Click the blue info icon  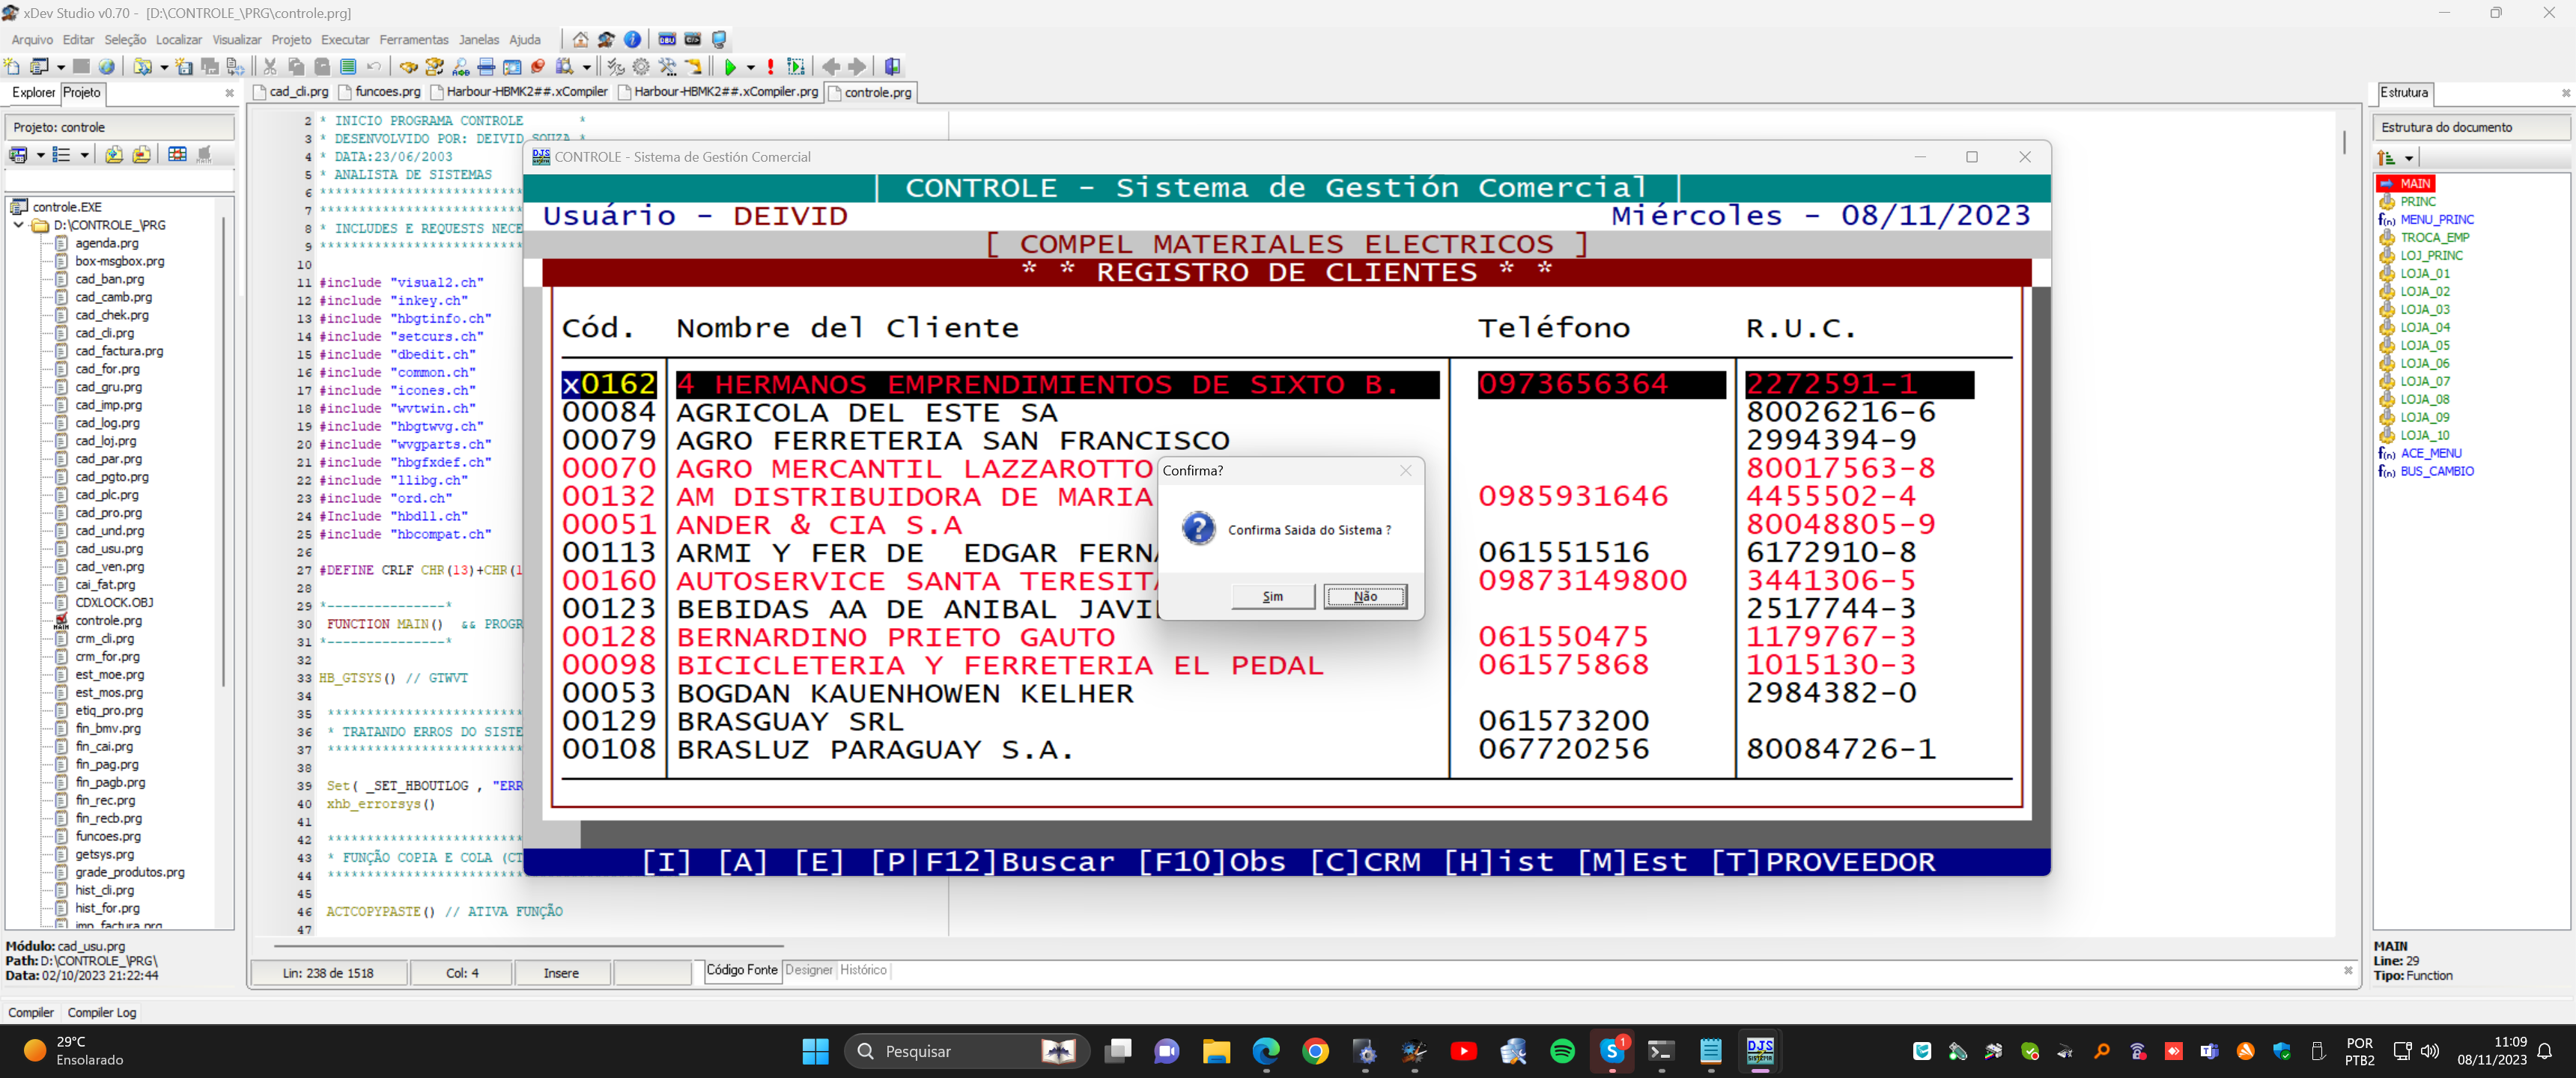(632, 40)
